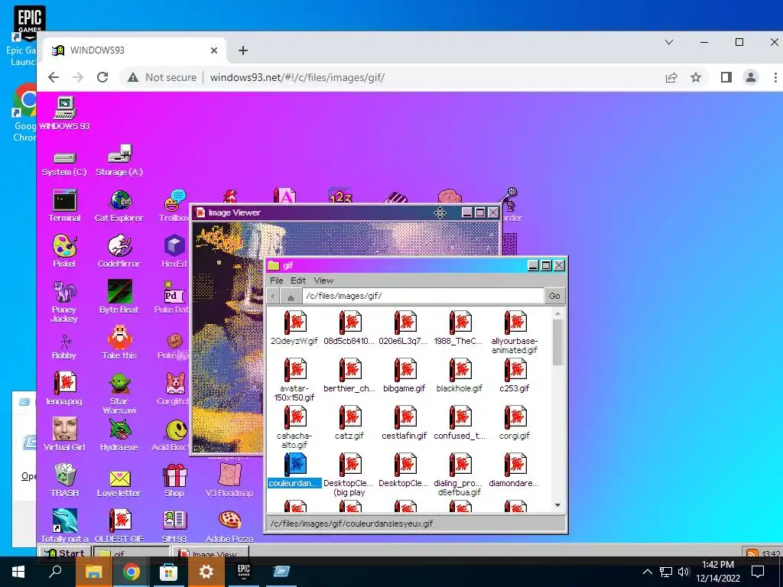Open the Adobe Pizza icon

pos(229,521)
